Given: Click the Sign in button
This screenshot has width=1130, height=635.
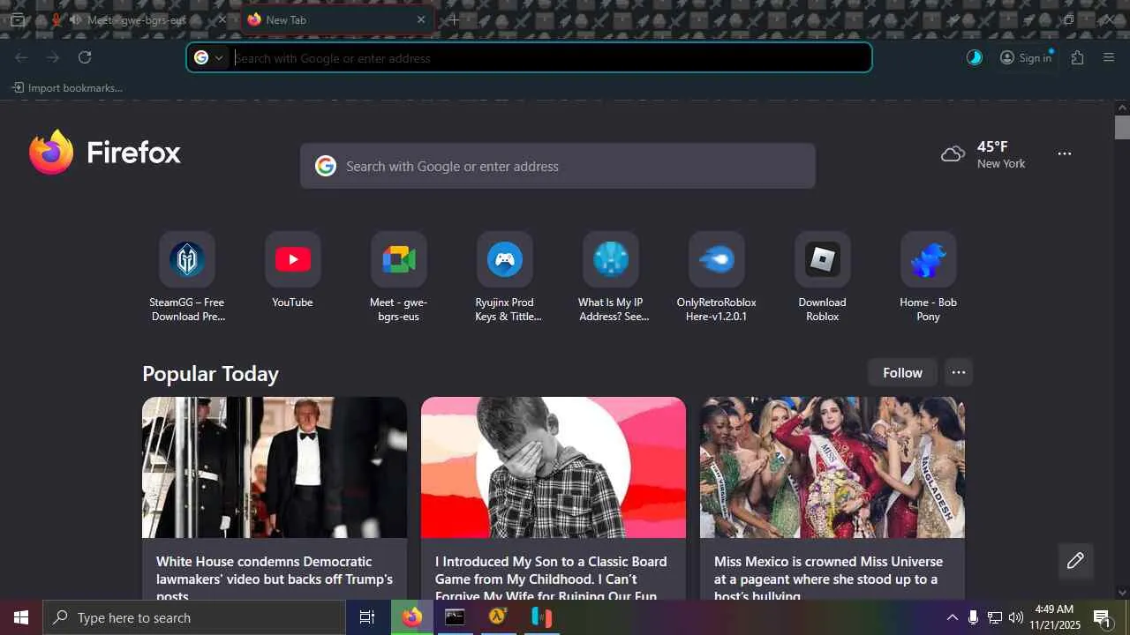Looking at the screenshot, I should pyautogui.click(x=1026, y=57).
